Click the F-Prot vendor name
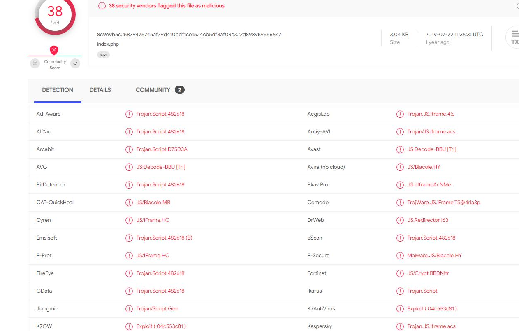 pos(44,256)
